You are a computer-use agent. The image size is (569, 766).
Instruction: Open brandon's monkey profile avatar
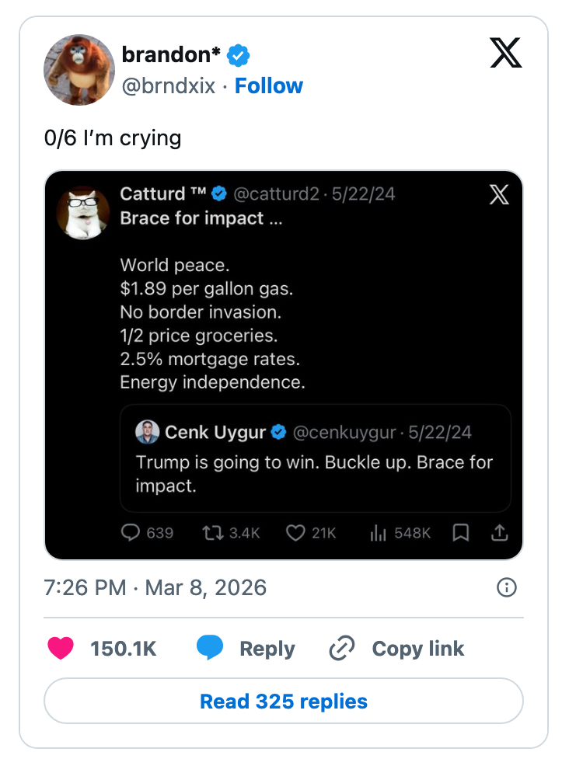tap(79, 69)
